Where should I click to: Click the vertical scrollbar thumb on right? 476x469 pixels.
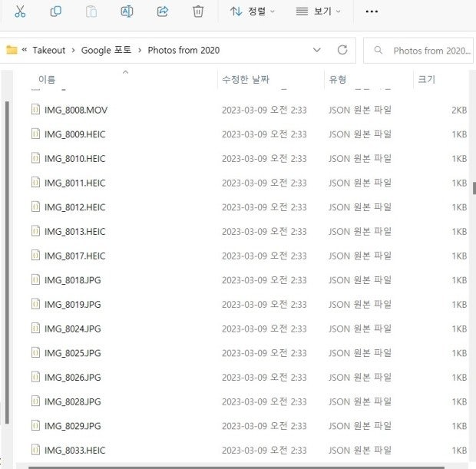point(474,188)
